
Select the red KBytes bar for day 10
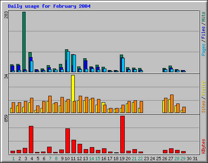pyautogui.click(x=67, y=141)
